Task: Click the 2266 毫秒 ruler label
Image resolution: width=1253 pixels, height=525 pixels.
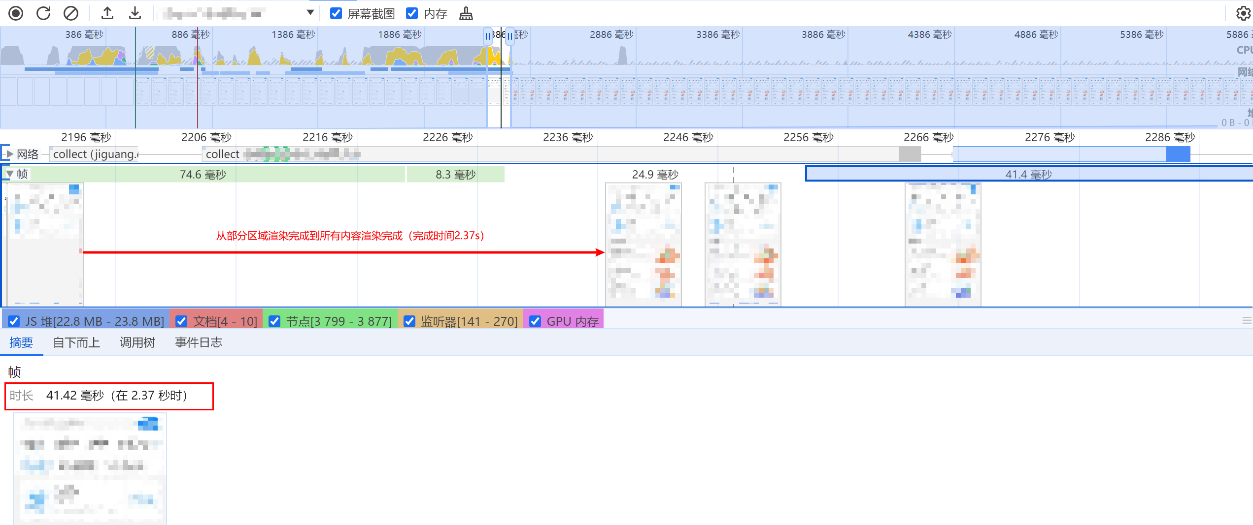Action: (928, 137)
